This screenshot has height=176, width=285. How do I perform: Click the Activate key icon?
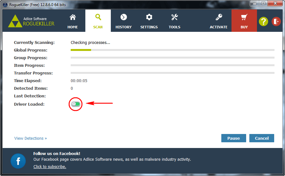tap(218, 17)
